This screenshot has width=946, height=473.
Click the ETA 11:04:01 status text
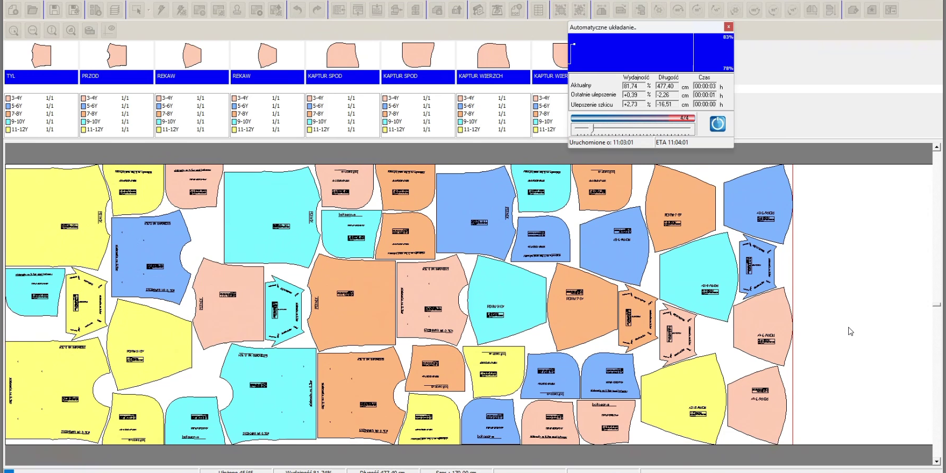point(672,142)
